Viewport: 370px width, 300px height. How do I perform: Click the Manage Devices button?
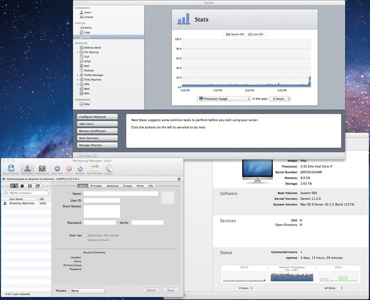click(x=97, y=145)
